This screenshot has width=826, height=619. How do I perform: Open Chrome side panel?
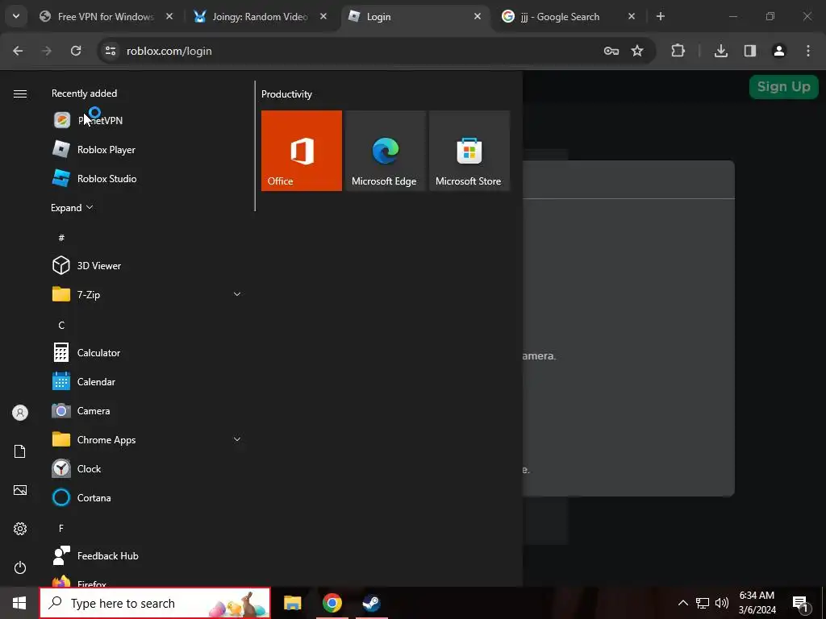pos(750,51)
